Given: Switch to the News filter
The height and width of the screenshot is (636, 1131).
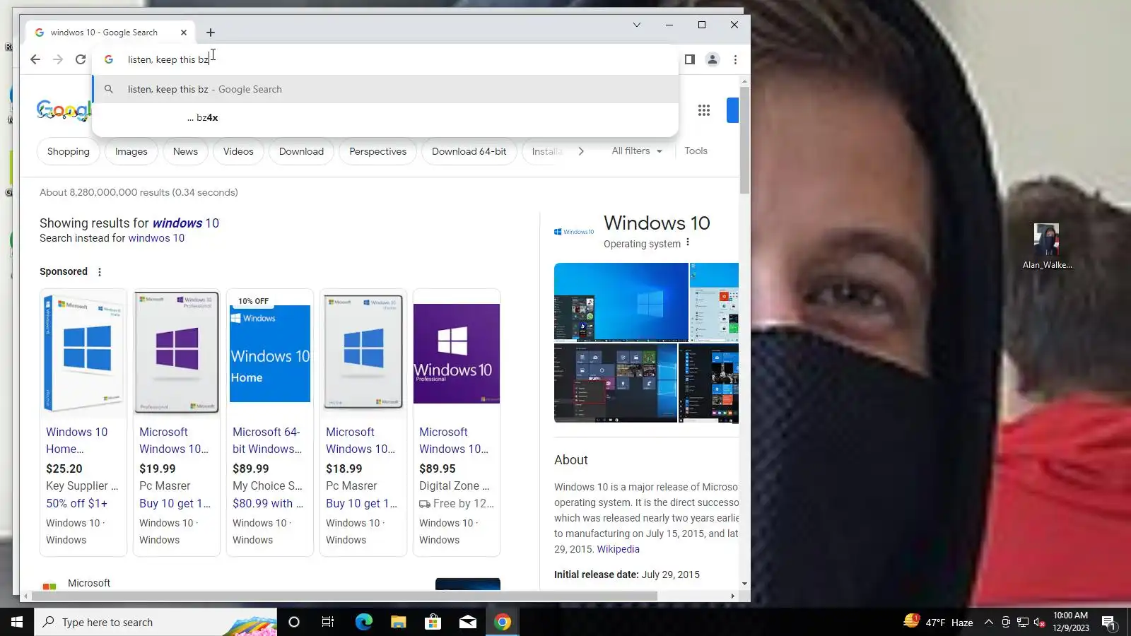Looking at the screenshot, I should coord(185,151).
